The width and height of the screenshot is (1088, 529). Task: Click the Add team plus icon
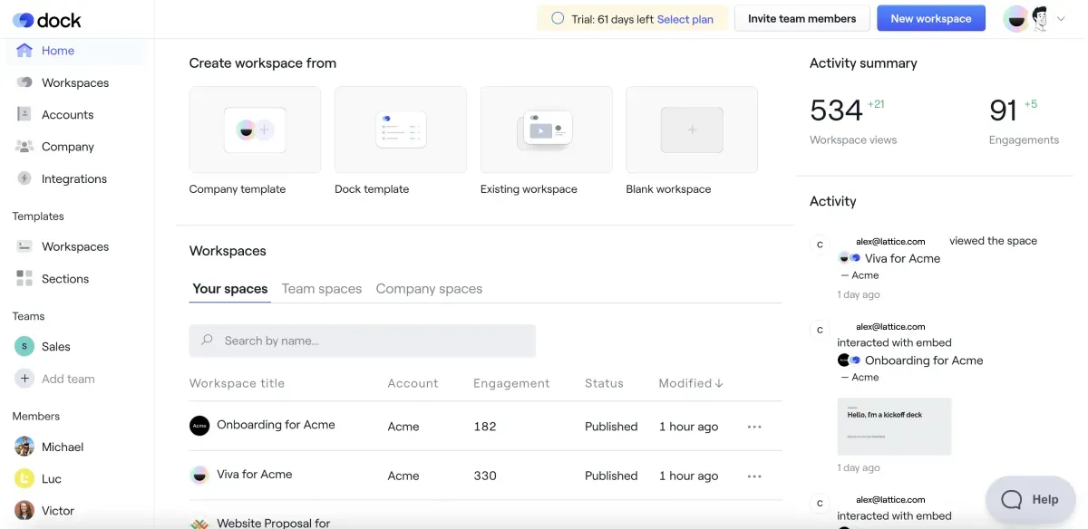(24, 379)
